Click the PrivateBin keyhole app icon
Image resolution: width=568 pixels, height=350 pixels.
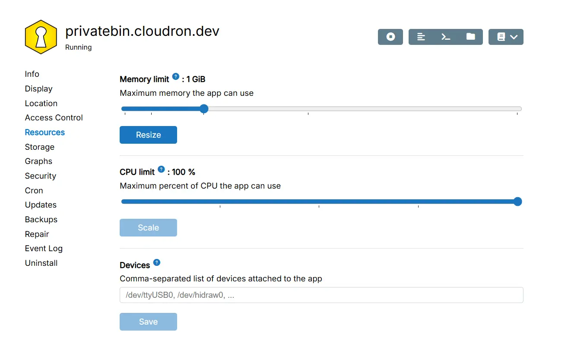click(x=41, y=37)
